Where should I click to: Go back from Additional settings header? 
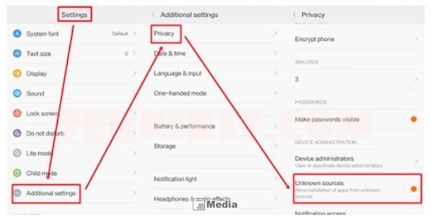pos(153,15)
